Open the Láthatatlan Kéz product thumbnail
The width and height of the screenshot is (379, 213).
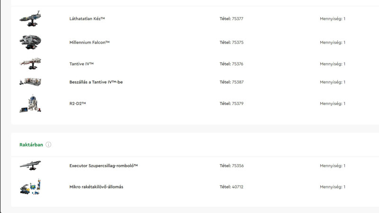[x=30, y=19]
